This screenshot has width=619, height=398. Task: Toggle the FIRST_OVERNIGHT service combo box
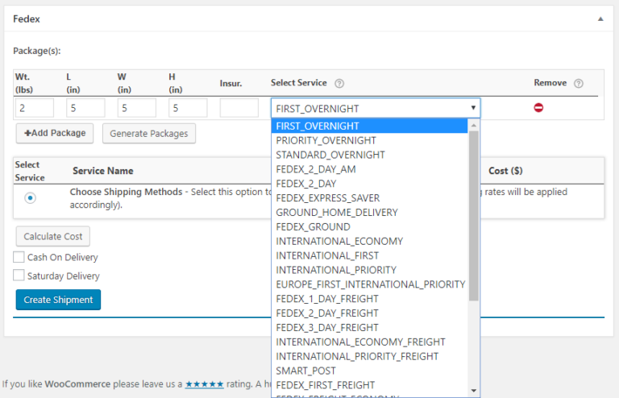tap(376, 108)
